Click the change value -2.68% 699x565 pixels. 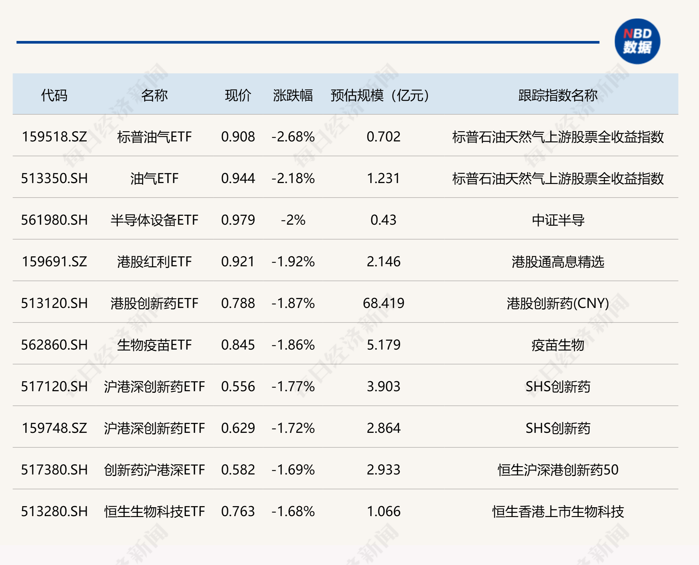pyautogui.click(x=293, y=137)
